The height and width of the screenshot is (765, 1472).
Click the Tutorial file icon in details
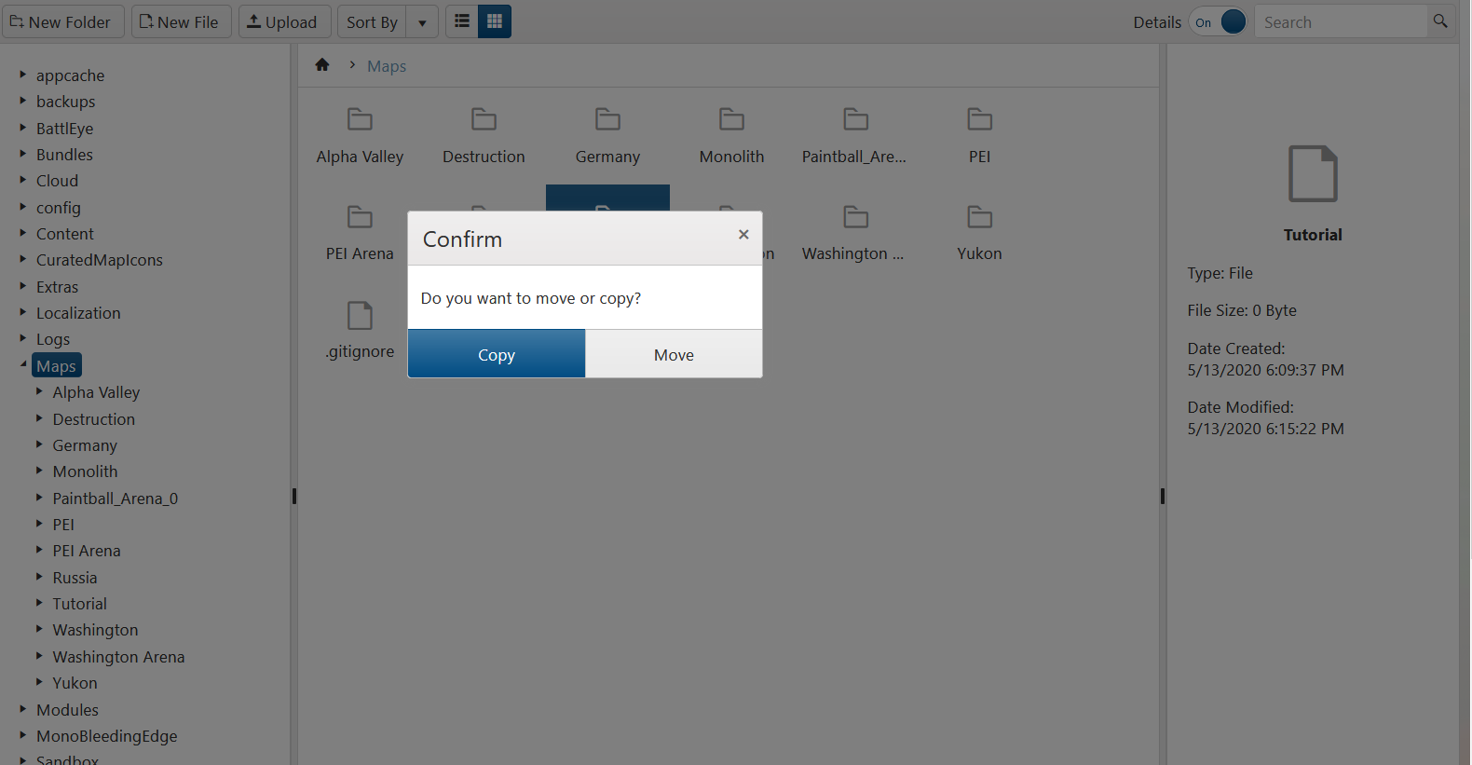[x=1313, y=173]
